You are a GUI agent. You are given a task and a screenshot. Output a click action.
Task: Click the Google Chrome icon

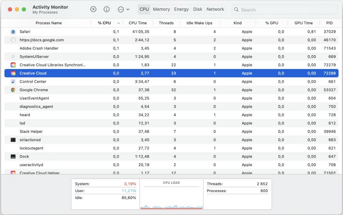tap(13, 90)
